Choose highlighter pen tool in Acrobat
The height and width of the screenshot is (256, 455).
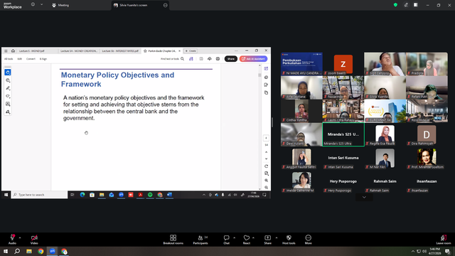pyautogui.click(x=8, y=88)
